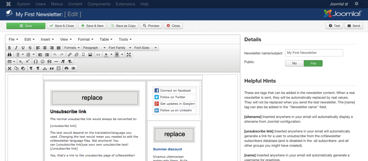This screenshot has height=161, width=368.
Task: Set Public option to No
Action: click(x=294, y=63)
